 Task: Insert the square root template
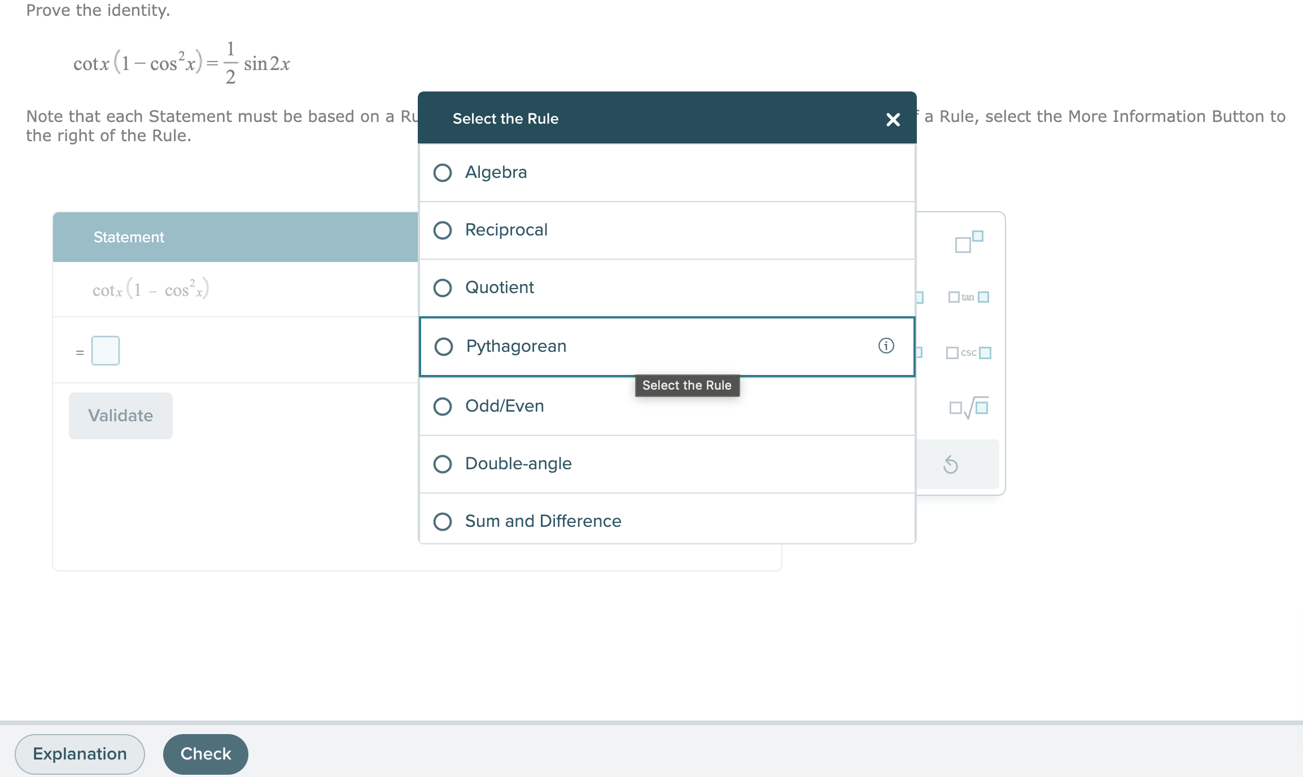coord(968,407)
